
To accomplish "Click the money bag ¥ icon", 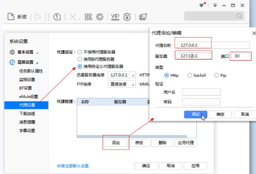I will pos(127,17).
